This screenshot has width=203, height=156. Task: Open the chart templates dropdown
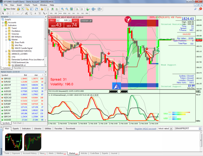coord(99,9)
